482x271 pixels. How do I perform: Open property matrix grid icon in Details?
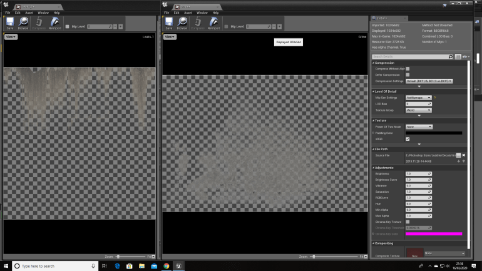(x=458, y=56)
